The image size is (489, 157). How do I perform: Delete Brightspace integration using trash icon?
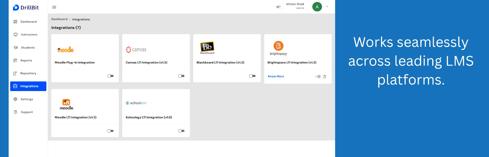325,77
